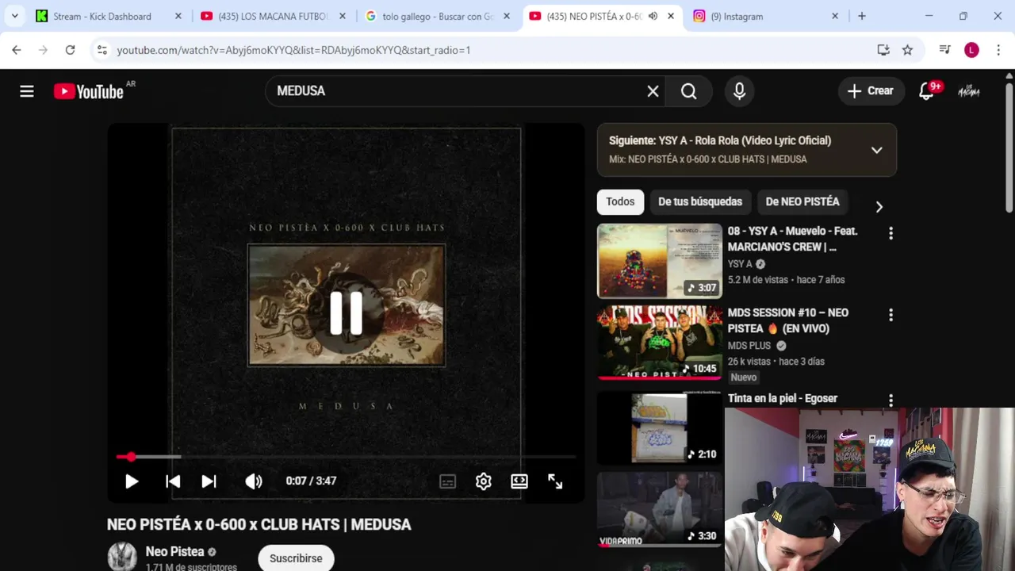Run search with the magnifier button
The width and height of the screenshot is (1015, 571).
point(689,91)
